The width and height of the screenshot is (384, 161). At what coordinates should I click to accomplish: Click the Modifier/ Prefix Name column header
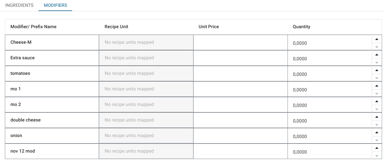point(33,27)
